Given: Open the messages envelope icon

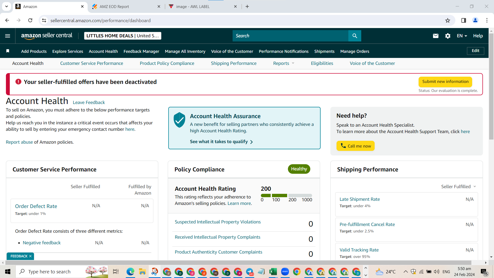Looking at the screenshot, I should [436, 36].
